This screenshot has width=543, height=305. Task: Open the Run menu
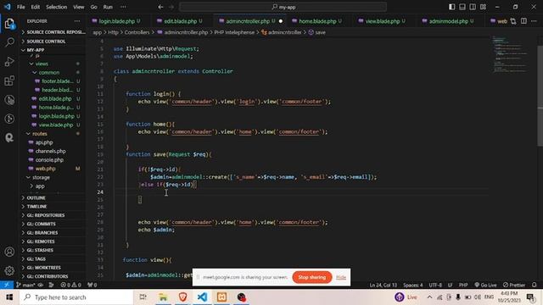tap(108, 7)
